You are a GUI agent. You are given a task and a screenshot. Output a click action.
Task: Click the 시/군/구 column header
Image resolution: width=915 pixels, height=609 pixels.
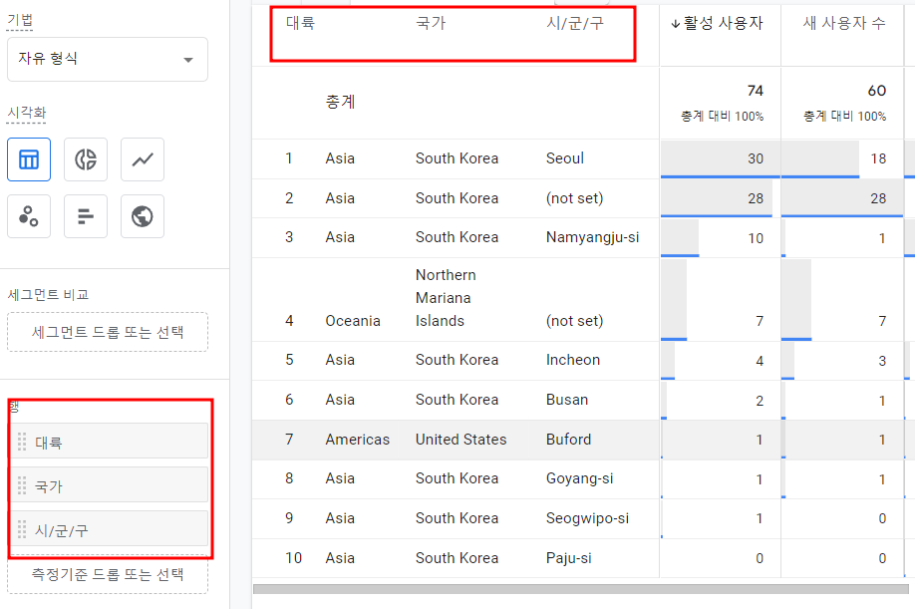point(575,23)
